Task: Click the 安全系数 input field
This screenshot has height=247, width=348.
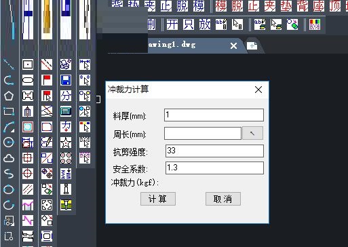Action: tap(214, 168)
